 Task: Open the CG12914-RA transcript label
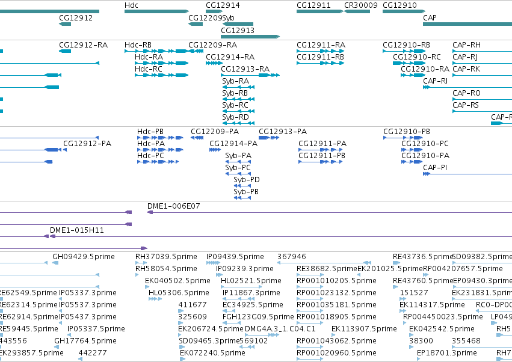point(230,57)
